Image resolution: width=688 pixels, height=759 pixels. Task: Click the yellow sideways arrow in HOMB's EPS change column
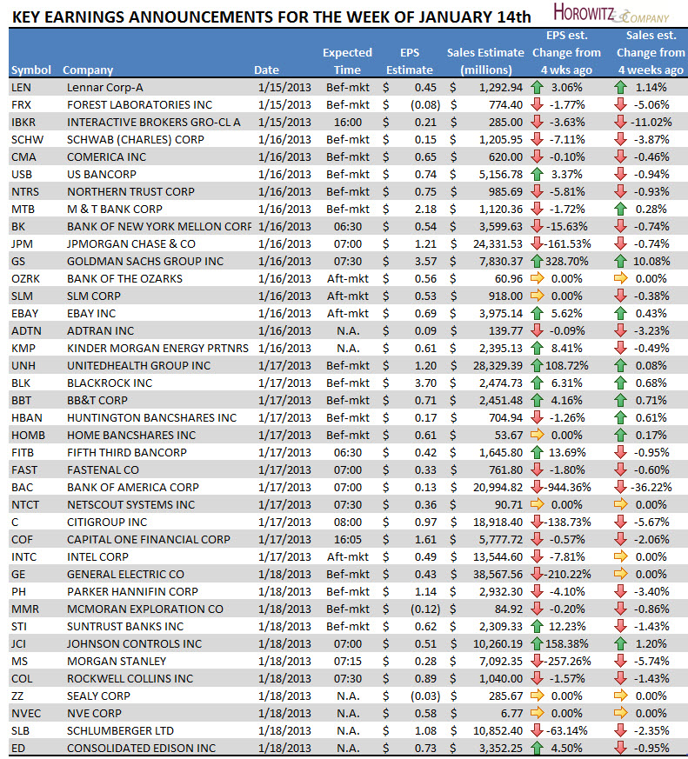point(537,435)
